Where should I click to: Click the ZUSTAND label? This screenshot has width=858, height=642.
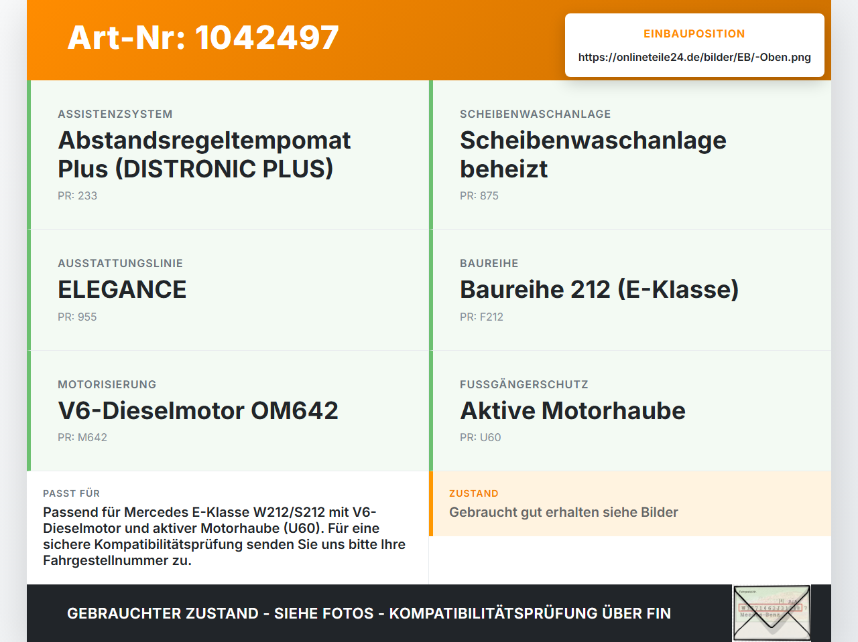[474, 493]
